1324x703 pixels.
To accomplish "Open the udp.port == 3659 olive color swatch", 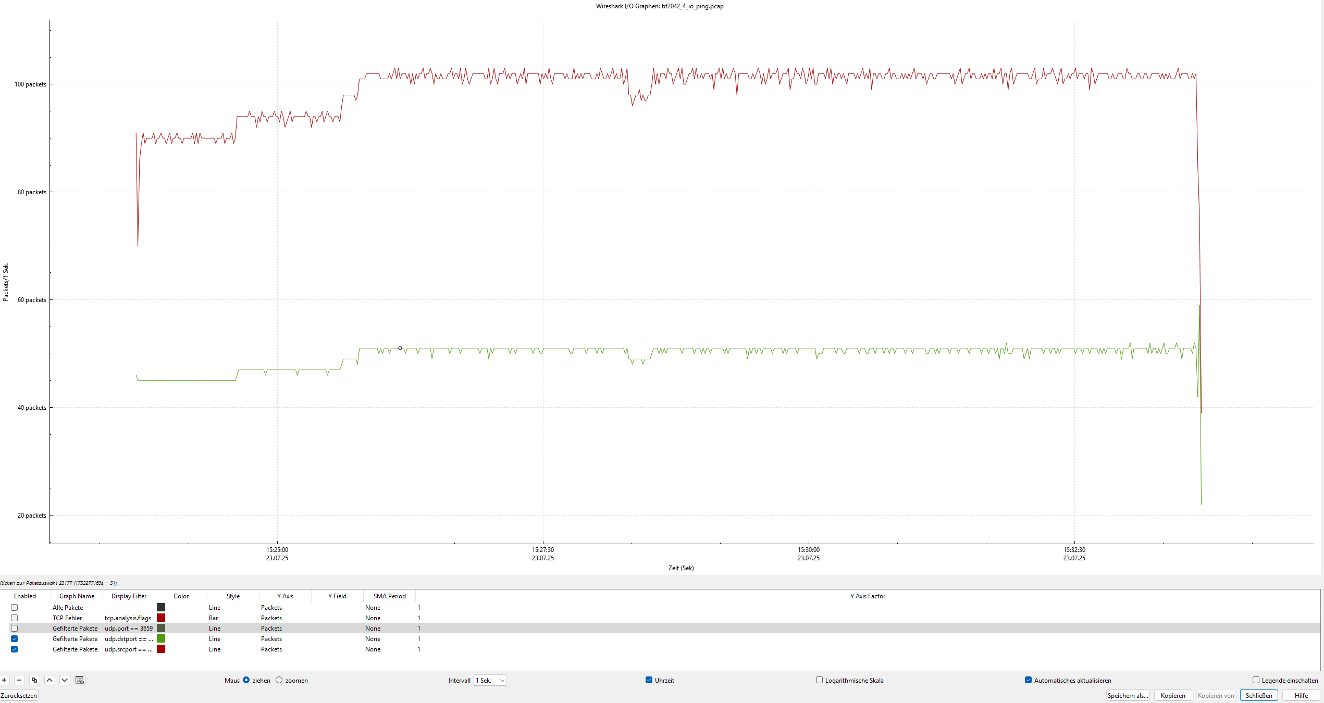I will pos(161,629).
